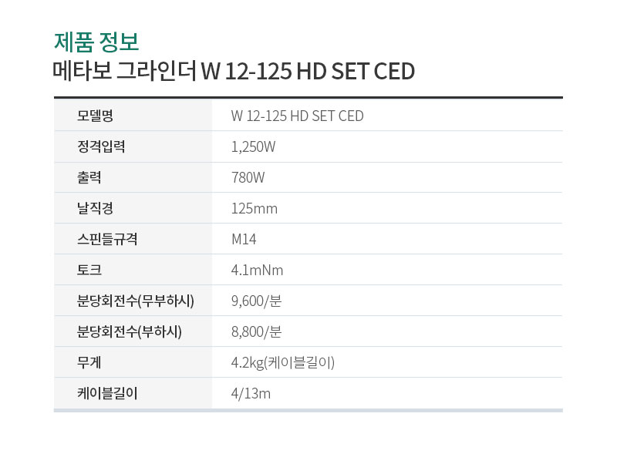Click the product title 메타보 그라인더 W 12-125 HD SET CED
Screen dimensions: 617x464
point(234,71)
